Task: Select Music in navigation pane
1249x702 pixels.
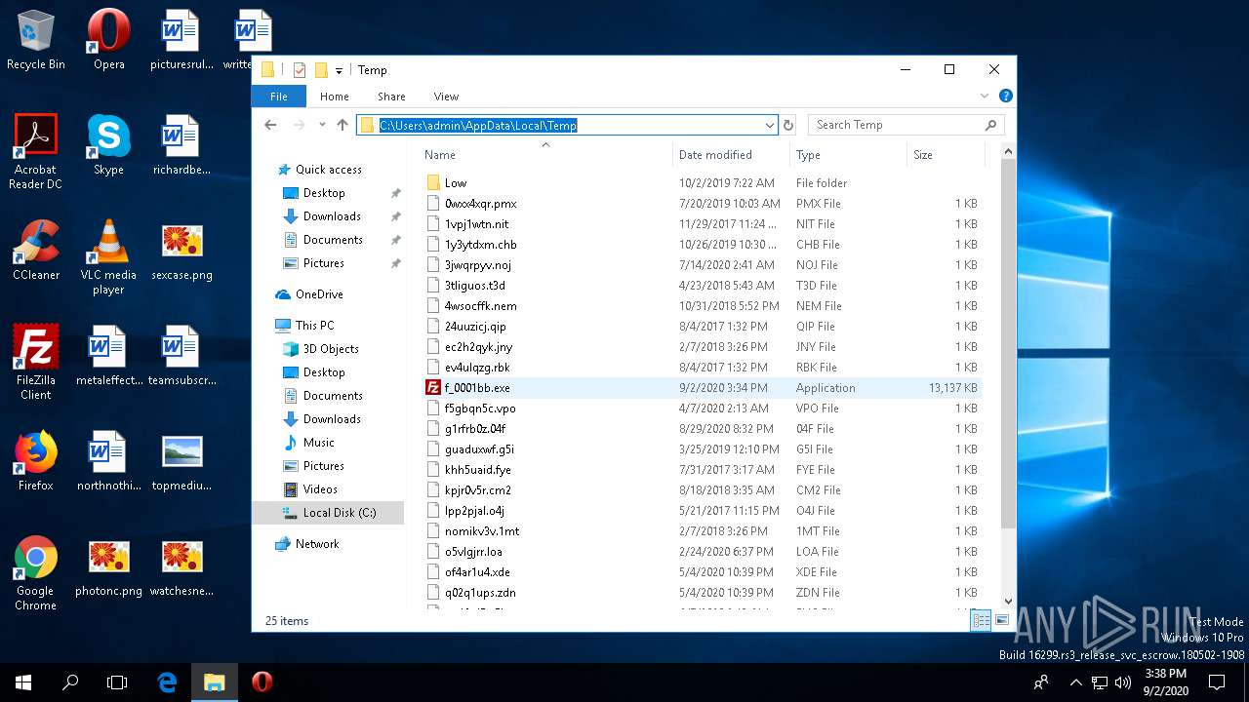Action: point(318,443)
